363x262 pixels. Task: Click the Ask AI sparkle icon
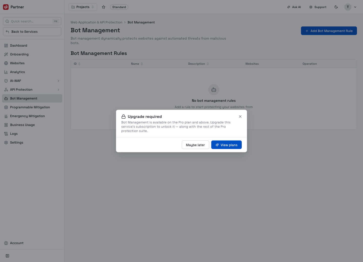coord(289,7)
